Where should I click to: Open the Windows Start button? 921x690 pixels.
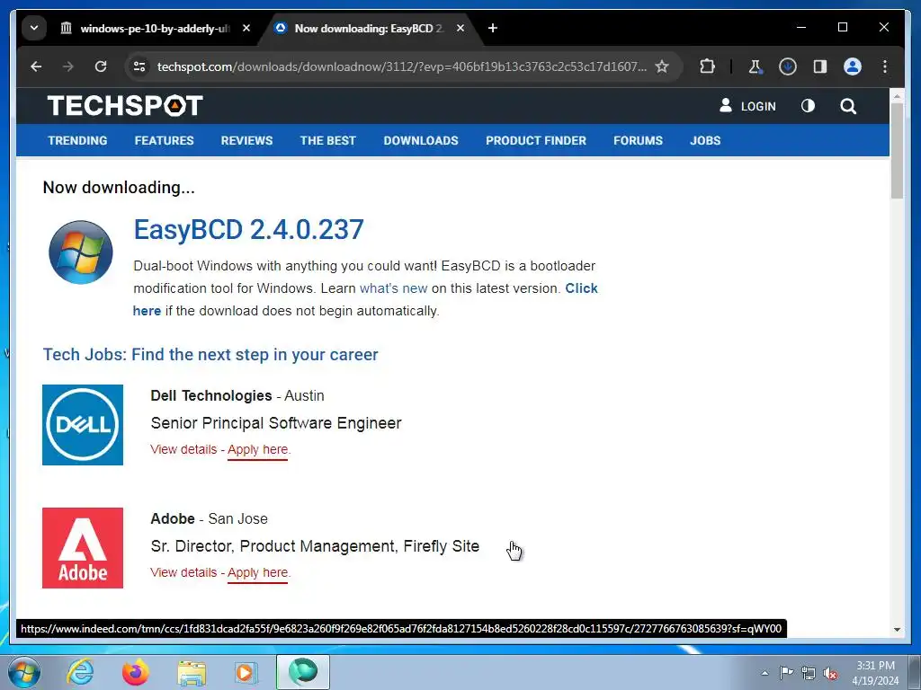pos(24,672)
